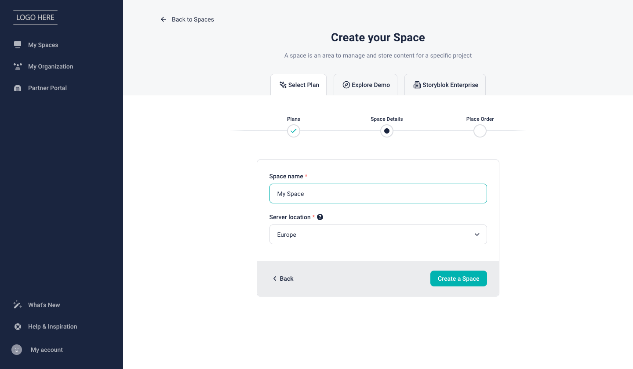The width and height of the screenshot is (633, 369).
Task: Select the Place Order step circle
Action: coord(480,131)
